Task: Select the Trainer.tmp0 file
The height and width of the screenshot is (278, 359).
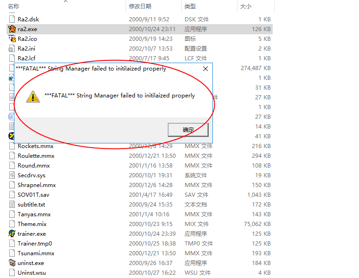Action: 34,244
